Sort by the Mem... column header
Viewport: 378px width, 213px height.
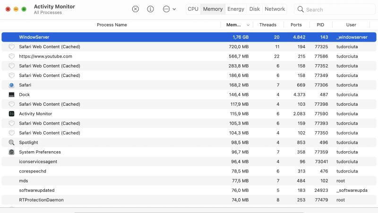(233, 25)
